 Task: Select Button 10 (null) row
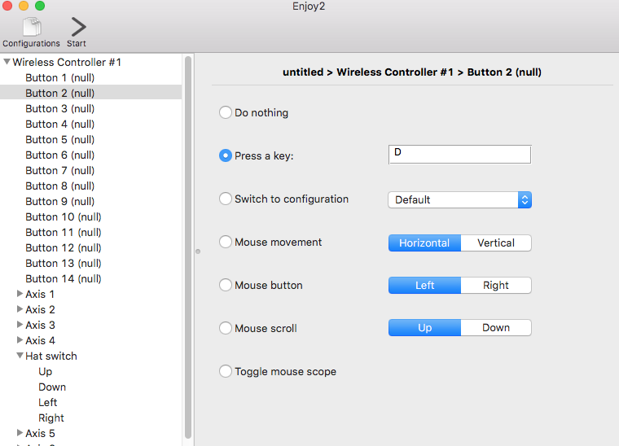(90, 216)
